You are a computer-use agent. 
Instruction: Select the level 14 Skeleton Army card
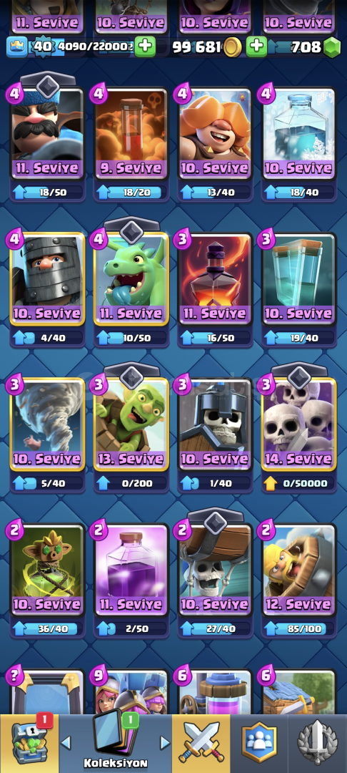pos(299,424)
